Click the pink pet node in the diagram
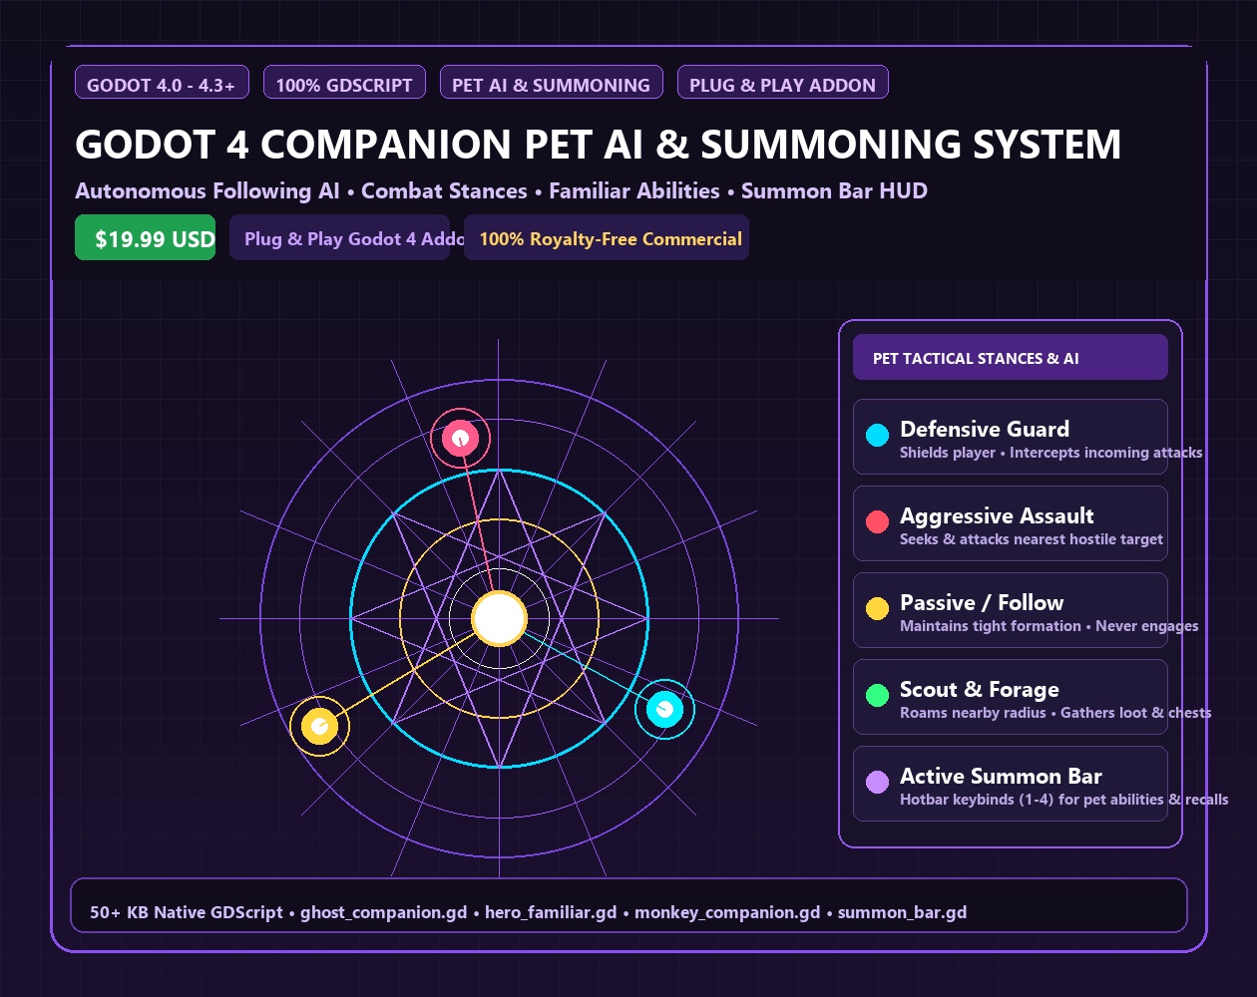This screenshot has width=1257, height=997. tap(460, 438)
